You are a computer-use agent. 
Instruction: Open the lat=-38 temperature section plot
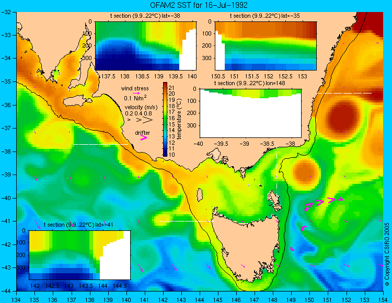pos(146,46)
